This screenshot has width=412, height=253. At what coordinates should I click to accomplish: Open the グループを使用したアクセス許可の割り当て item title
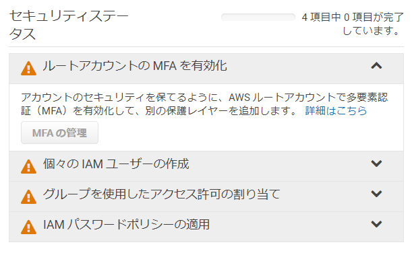(x=161, y=194)
